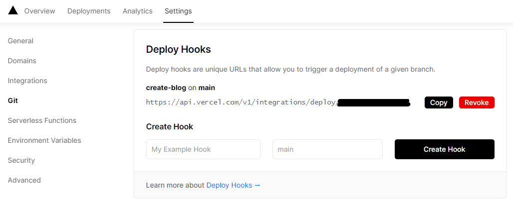The image size is (513, 204).
Task: Click the Create Hook button
Action: (444, 149)
